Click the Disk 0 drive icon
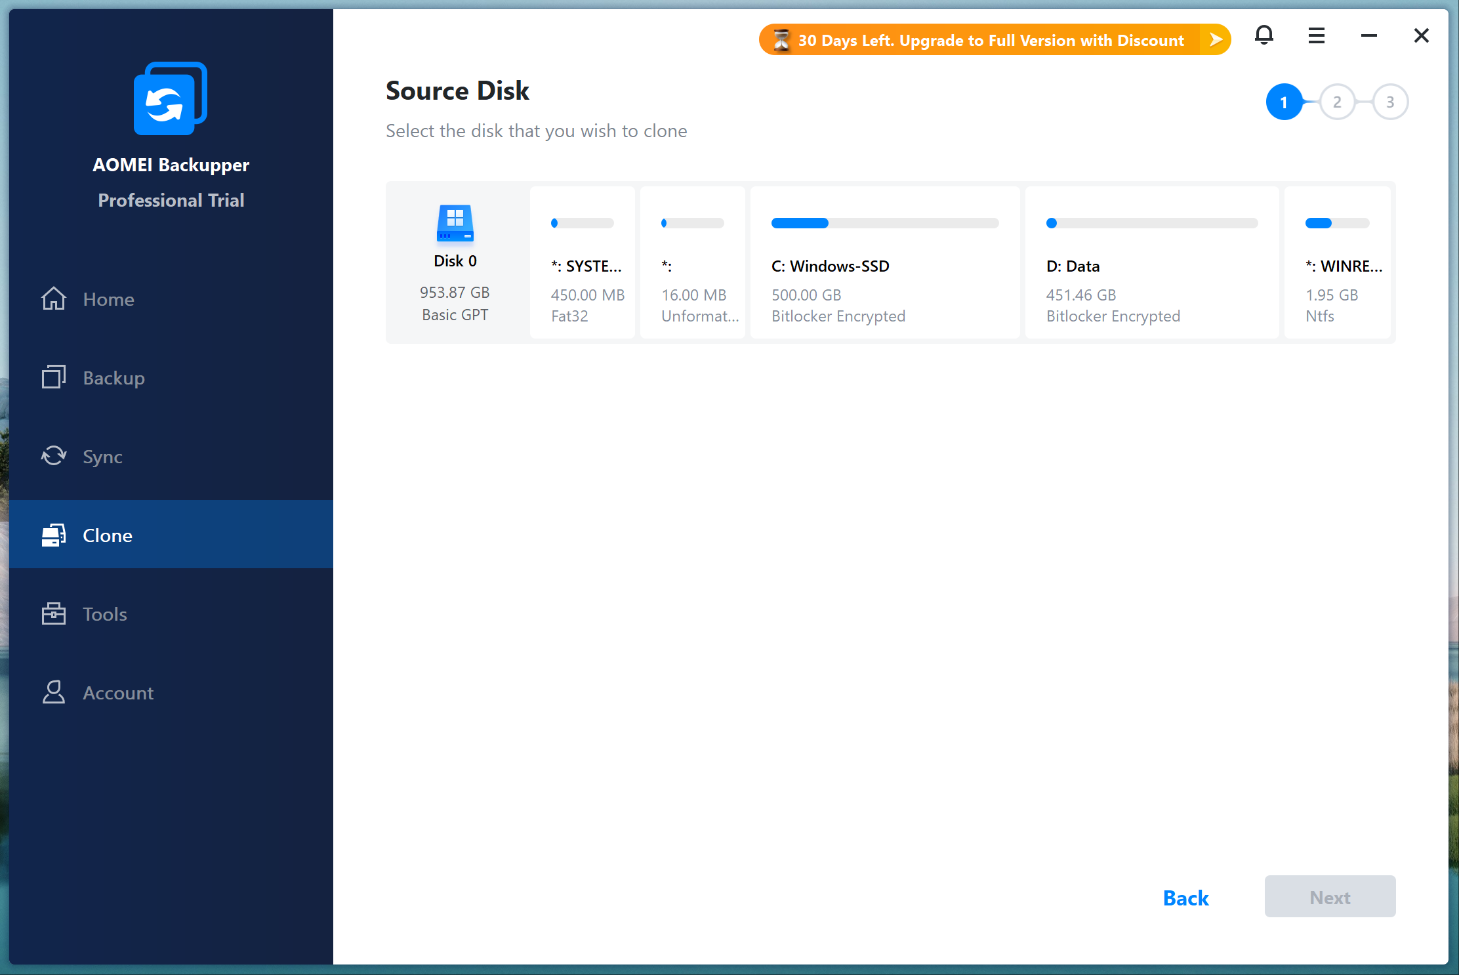Image resolution: width=1459 pixels, height=975 pixels. [x=455, y=223]
